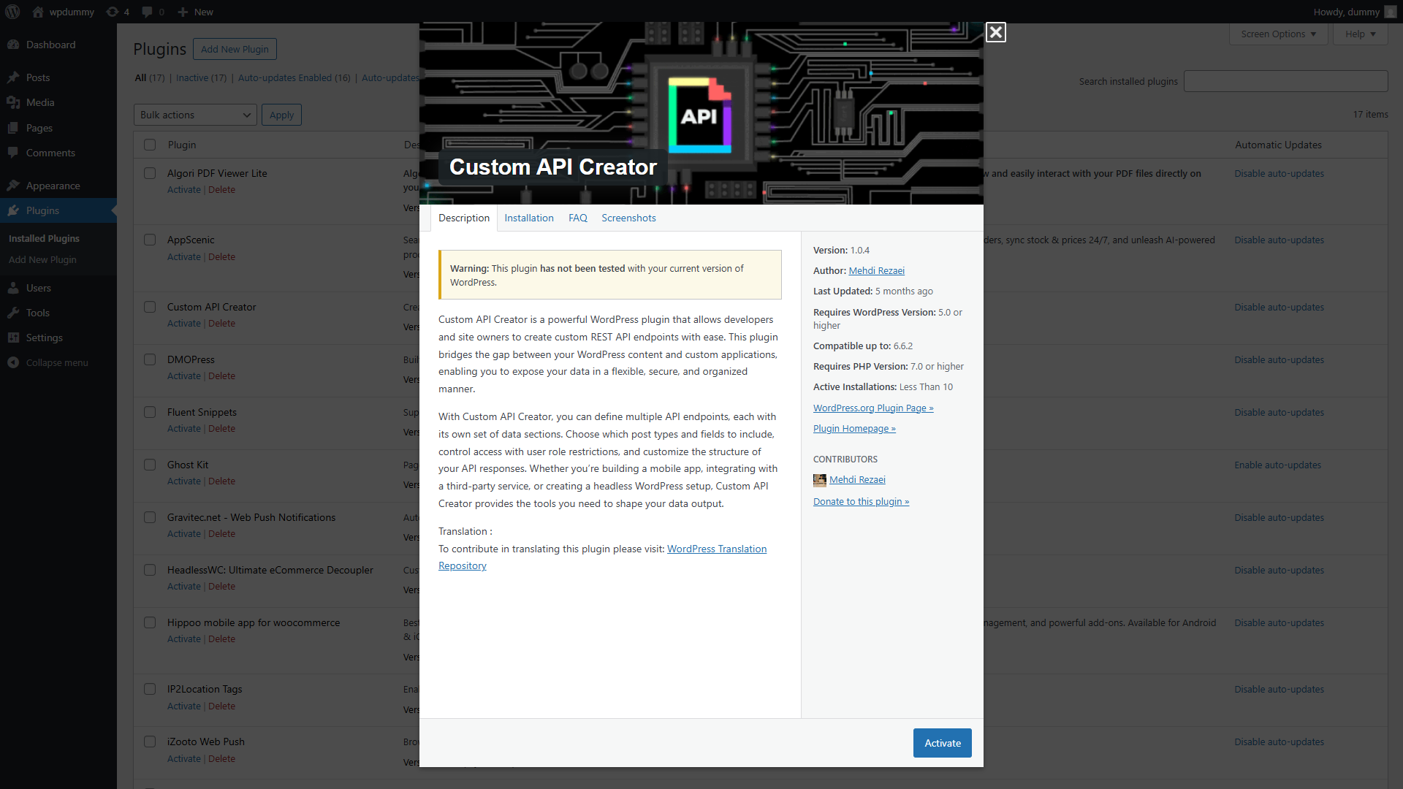Open the comments bubble icon in admin bar
The image size is (1403, 789).
[x=147, y=12]
